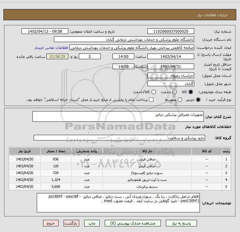The height and width of the screenshot is (232, 240).
Task: Select the کالا radio button
Action: click(x=191, y=92)
